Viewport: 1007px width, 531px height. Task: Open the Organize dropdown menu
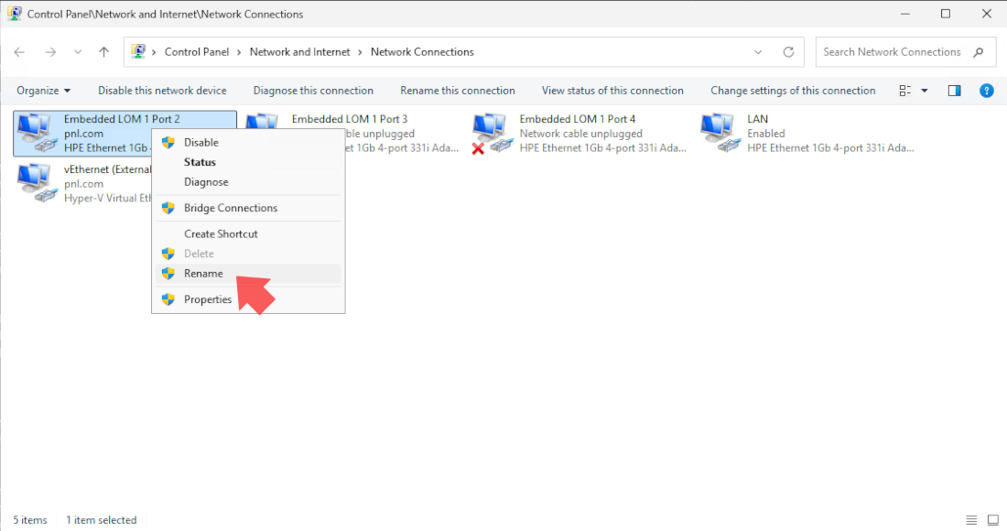(x=43, y=91)
